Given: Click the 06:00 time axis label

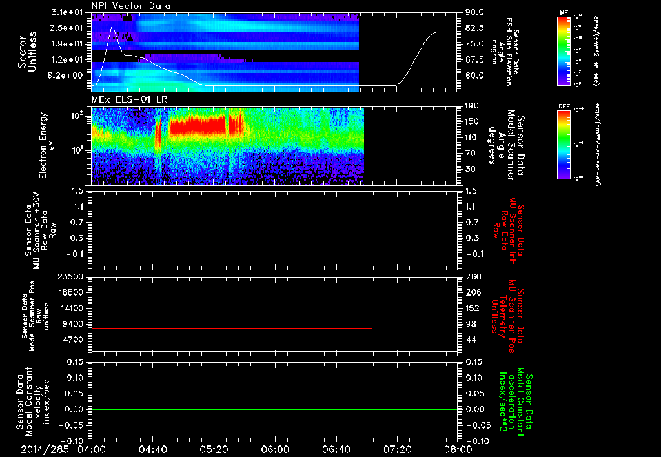Looking at the screenshot, I should (275, 449).
